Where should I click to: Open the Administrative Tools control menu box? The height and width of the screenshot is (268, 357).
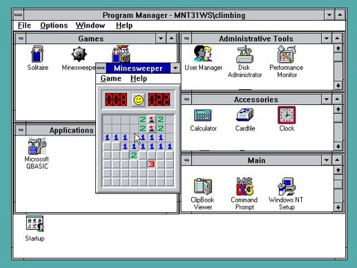(x=187, y=39)
